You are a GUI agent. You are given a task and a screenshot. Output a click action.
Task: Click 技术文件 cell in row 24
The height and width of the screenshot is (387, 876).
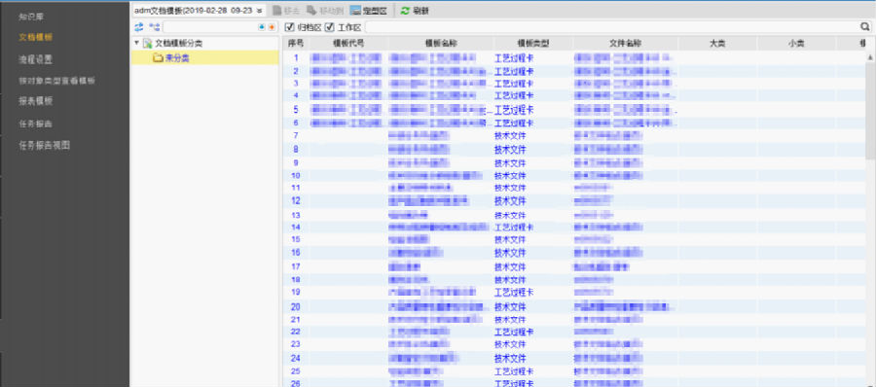(x=510, y=358)
